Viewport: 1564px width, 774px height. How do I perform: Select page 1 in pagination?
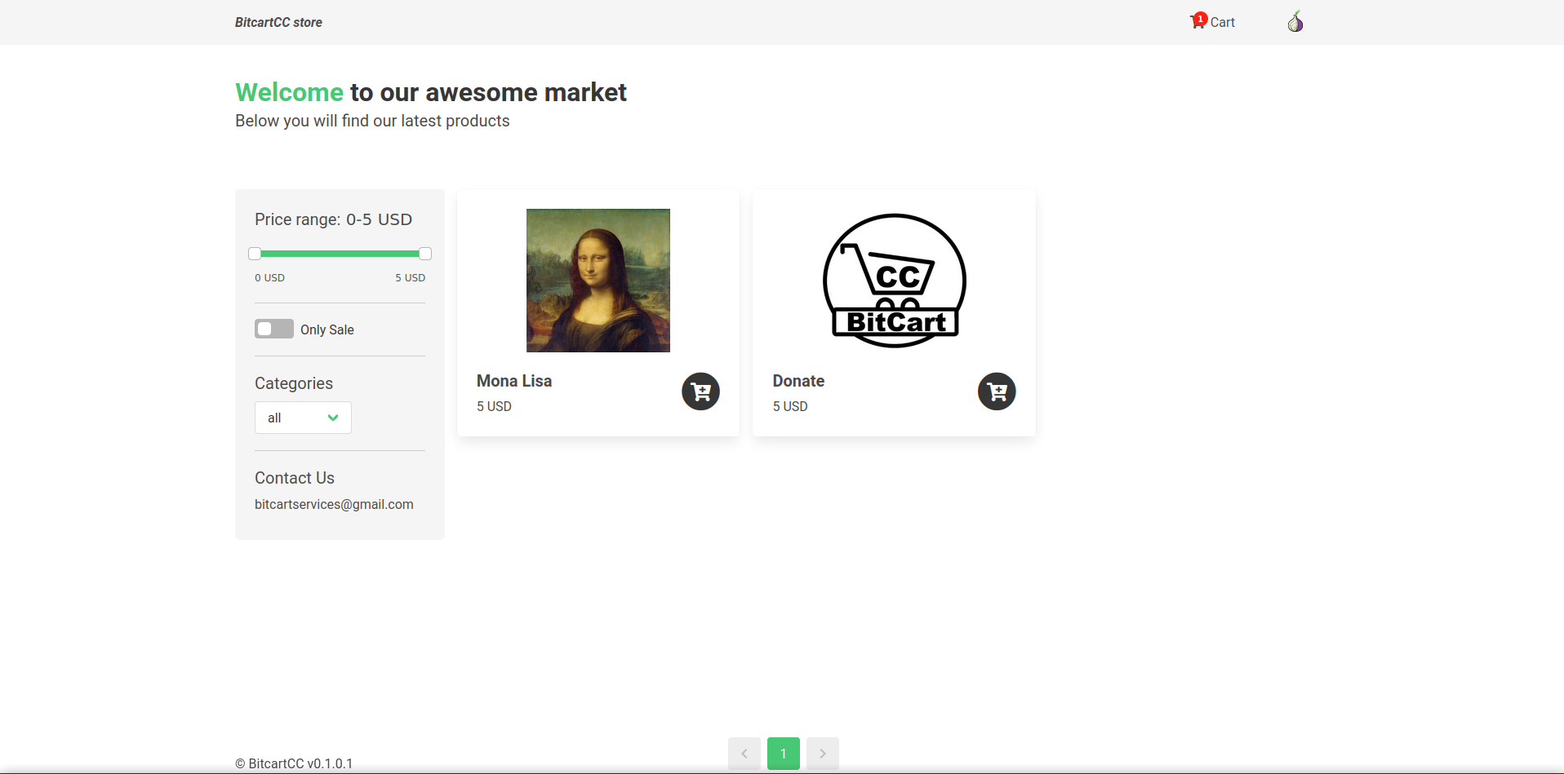pyautogui.click(x=784, y=754)
